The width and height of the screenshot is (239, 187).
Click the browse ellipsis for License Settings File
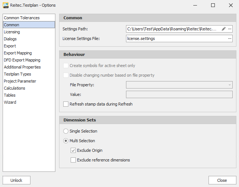pos(229,39)
